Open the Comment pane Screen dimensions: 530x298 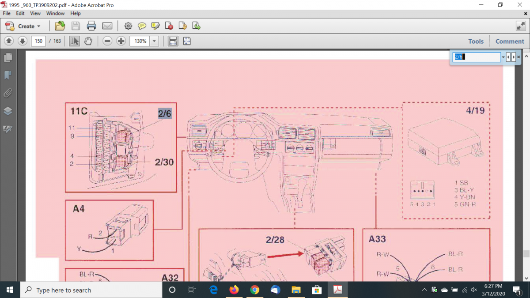point(509,41)
